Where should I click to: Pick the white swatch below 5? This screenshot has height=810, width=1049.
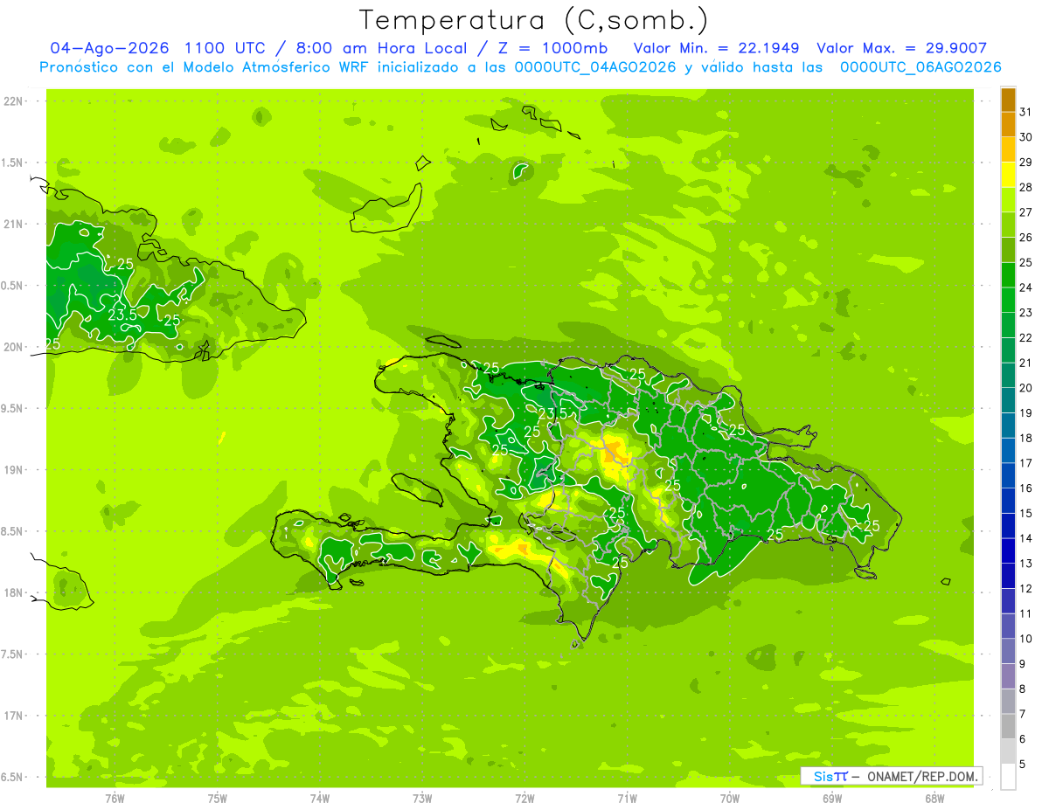(x=1008, y=777)
